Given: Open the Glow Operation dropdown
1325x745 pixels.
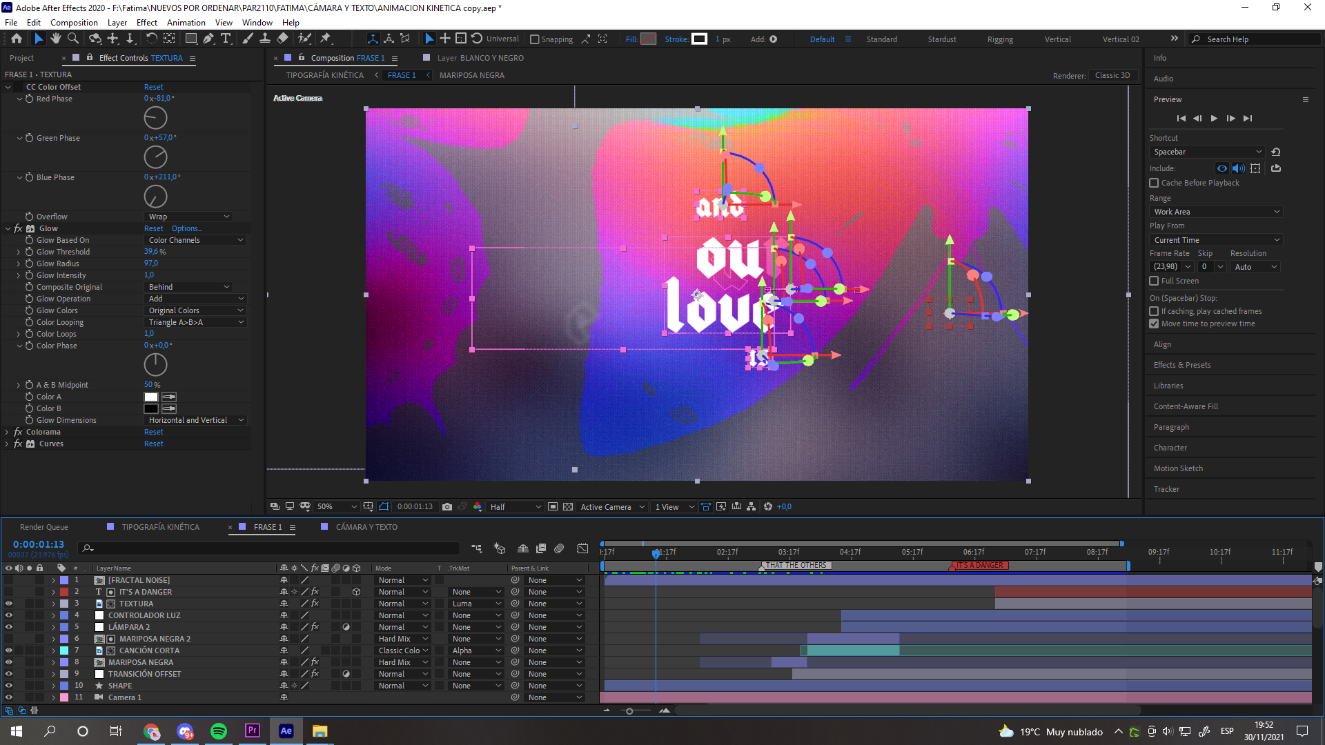Looking at the screenshot, I should tap(196, 299).
